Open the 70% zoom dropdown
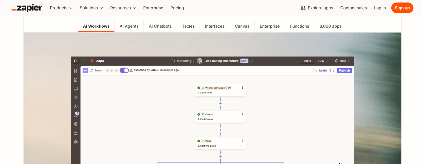The width and height of the screenshot is (422, 164). 323,61
